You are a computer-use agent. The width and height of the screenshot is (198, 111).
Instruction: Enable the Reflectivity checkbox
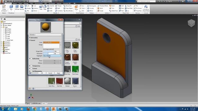pos(32,59)
